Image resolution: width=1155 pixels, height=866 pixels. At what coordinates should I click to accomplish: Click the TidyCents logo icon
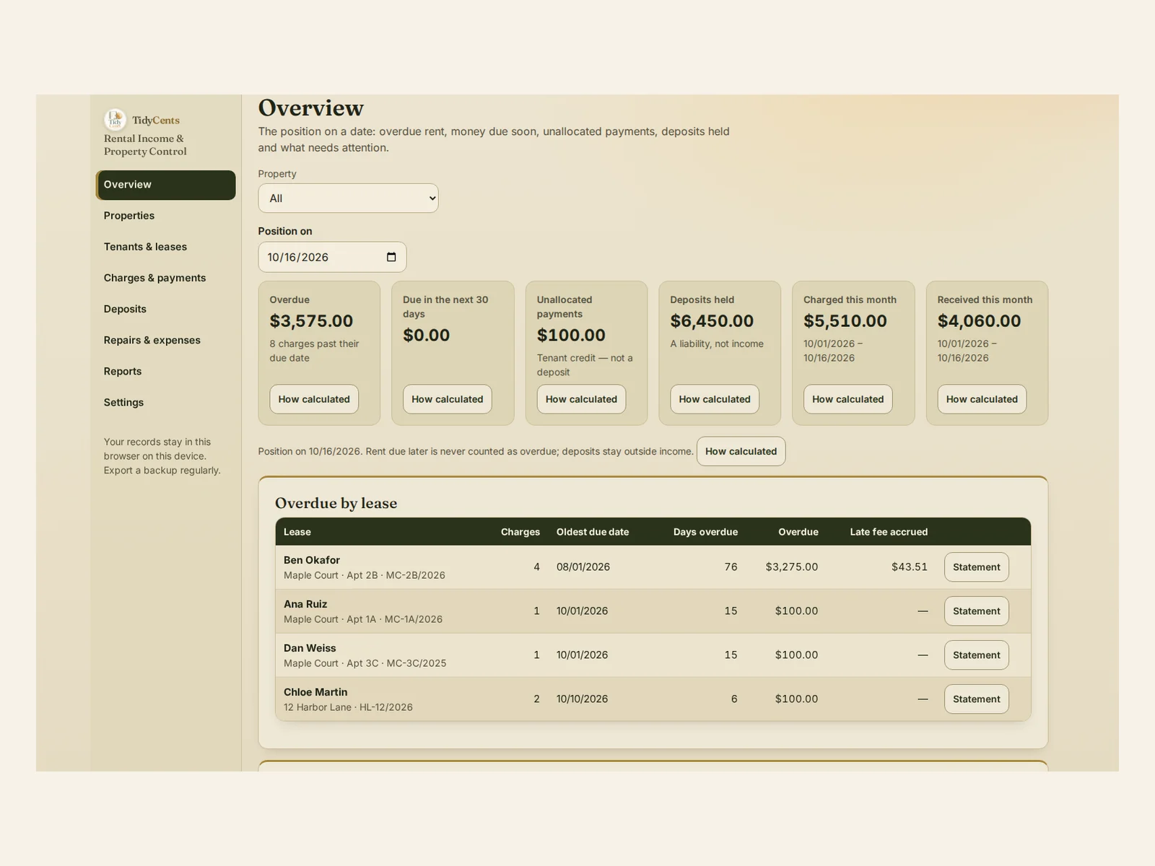pos(115,120)
